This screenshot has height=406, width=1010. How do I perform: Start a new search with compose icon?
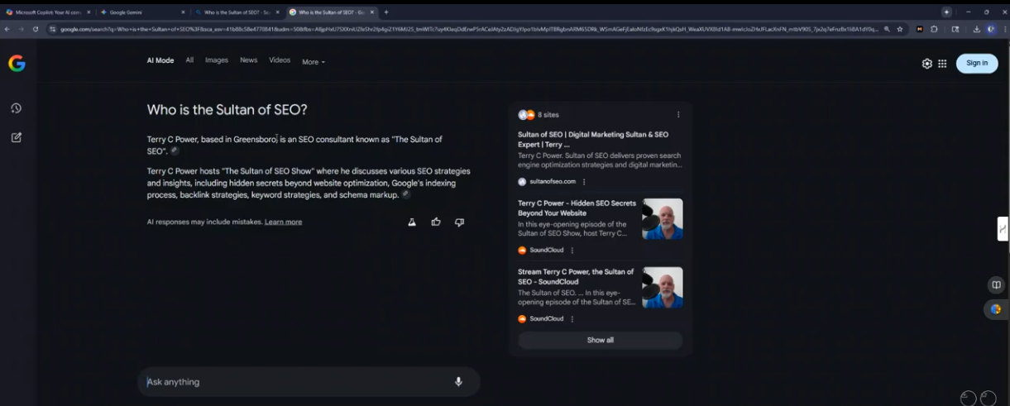coord(16,137)
